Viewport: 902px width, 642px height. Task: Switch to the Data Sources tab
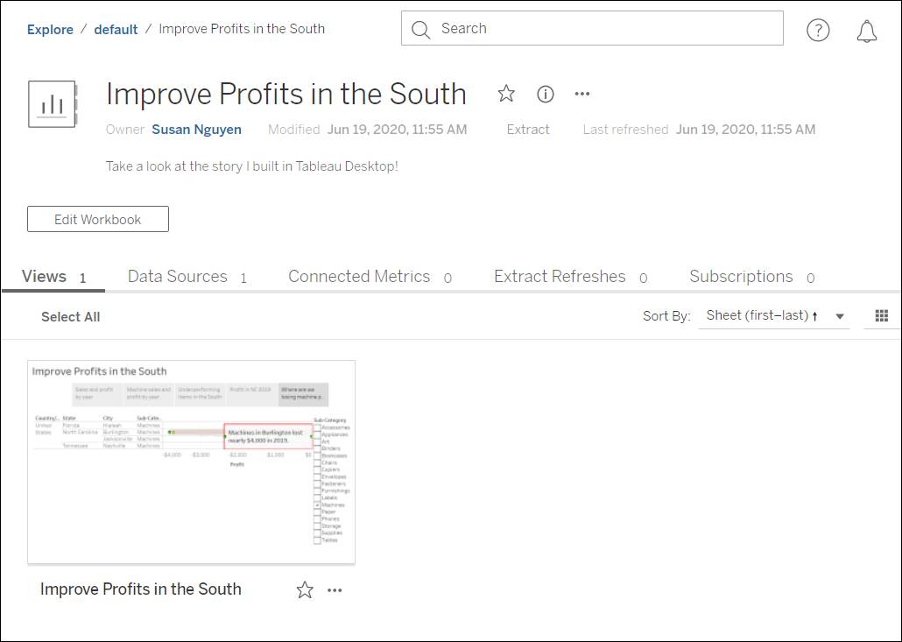(177, 276)
